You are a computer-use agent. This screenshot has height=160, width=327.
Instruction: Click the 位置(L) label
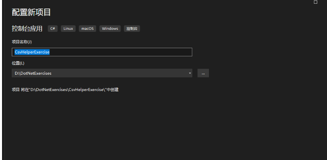pos(18,63)
